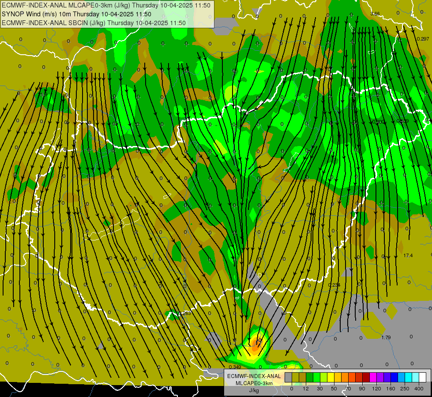
Task: Click the J/kg unit label in the legend
Action: [254, 390]
